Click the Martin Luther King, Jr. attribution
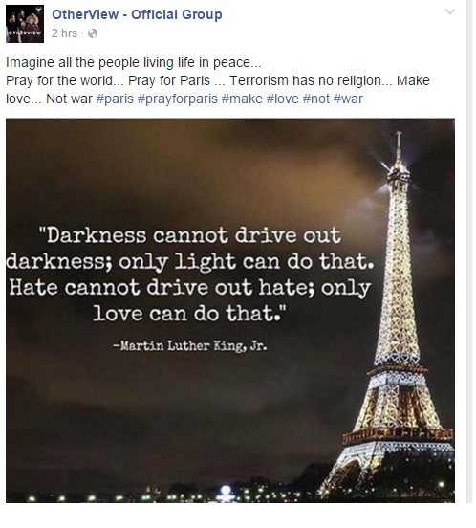The height and width of the screenshot is (528, 476). coord(190,346)
